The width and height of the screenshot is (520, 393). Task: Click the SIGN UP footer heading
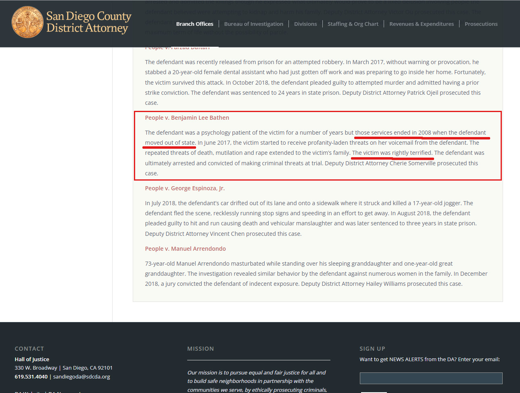click(x=372, y=349)
